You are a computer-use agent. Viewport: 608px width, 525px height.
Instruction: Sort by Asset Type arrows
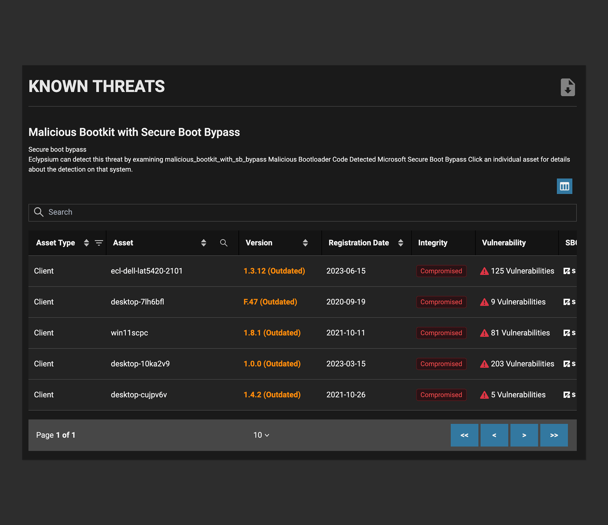tap(86, 243)
